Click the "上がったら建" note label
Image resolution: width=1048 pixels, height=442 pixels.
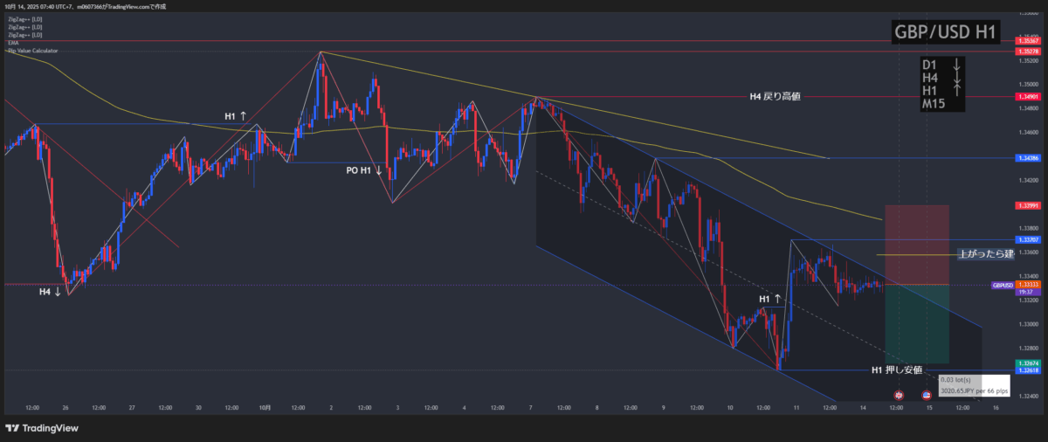click(985, 254)
